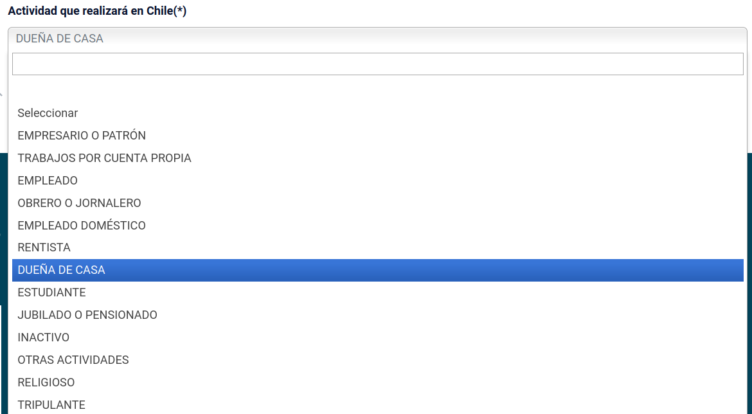
Task: Select the 'Seleccionar' placeholder option
Action: tap(48, 113)
